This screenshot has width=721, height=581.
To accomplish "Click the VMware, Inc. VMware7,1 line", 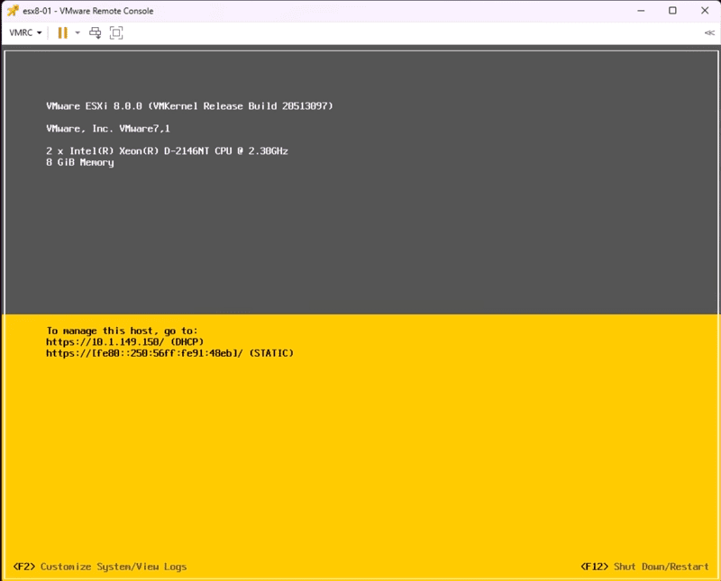I will pyautogui.click(x=108, y=129).
